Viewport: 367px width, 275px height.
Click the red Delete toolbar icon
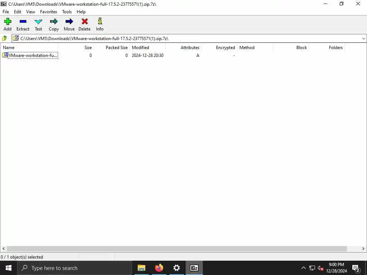pos(85,21)
